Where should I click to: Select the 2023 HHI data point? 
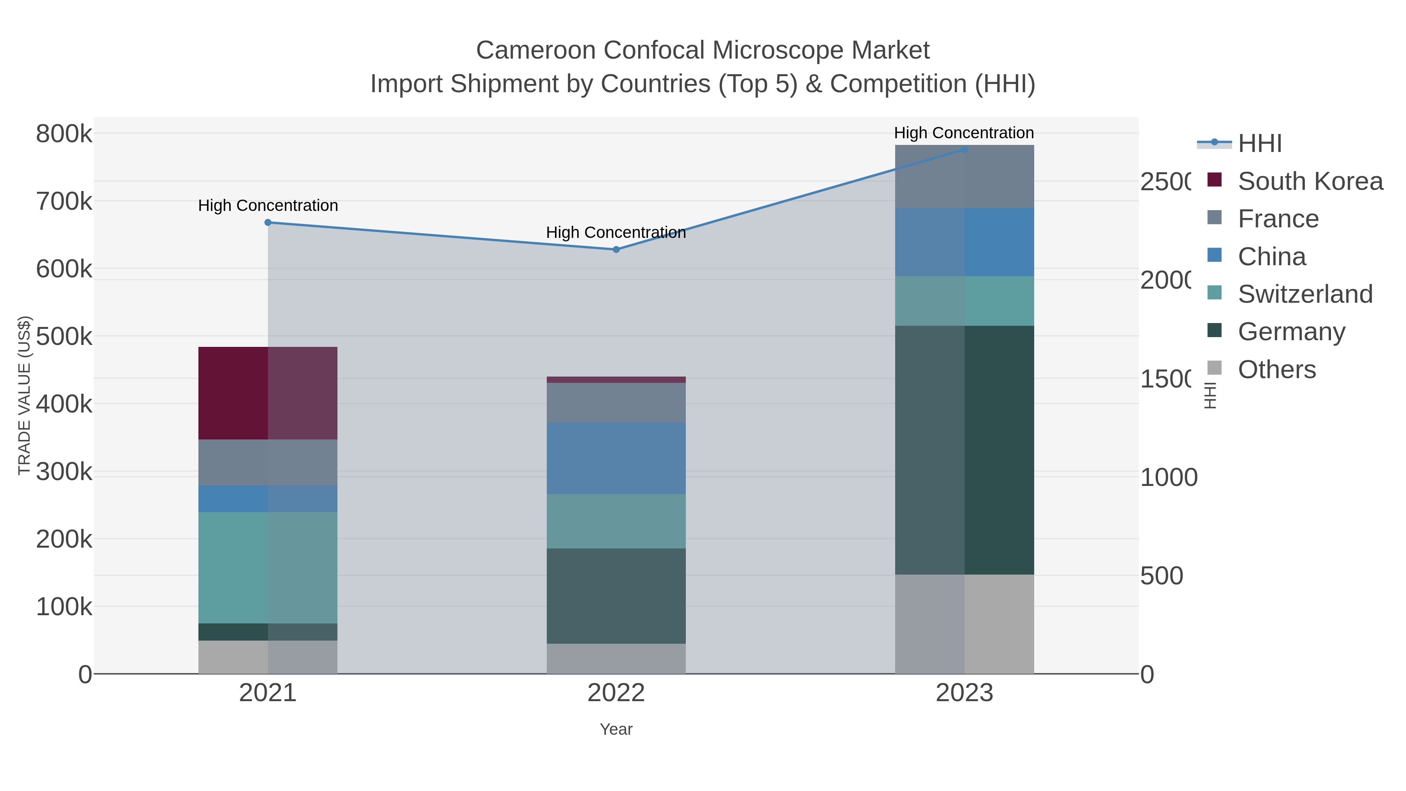[x=964, y=149]
